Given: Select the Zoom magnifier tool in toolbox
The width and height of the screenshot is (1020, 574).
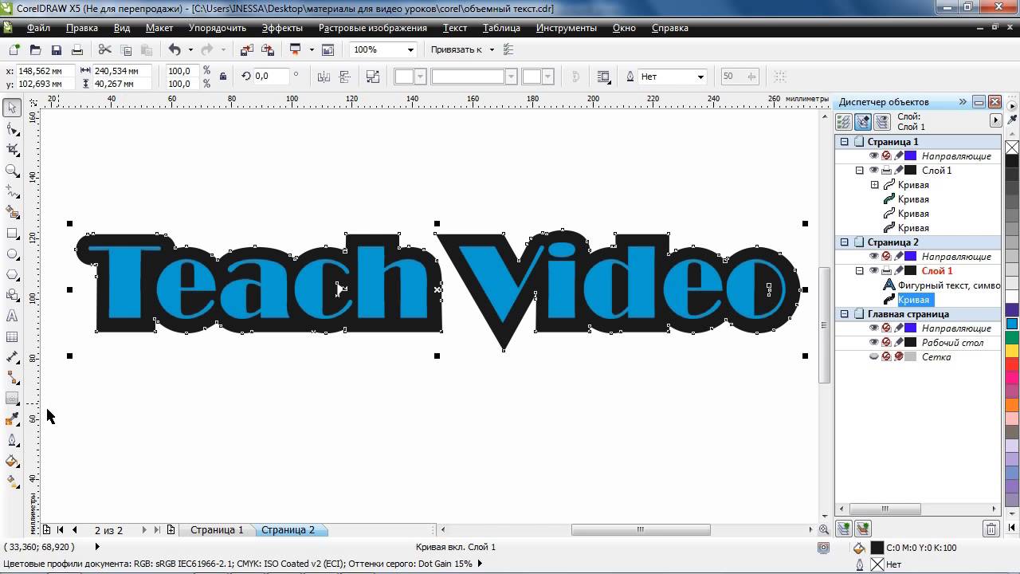Looking at the screenshot, I should [12, 170].
